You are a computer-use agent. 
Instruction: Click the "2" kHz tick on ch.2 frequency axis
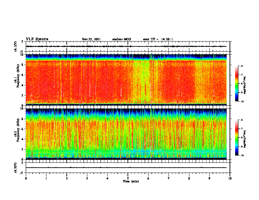pos(23,149)
